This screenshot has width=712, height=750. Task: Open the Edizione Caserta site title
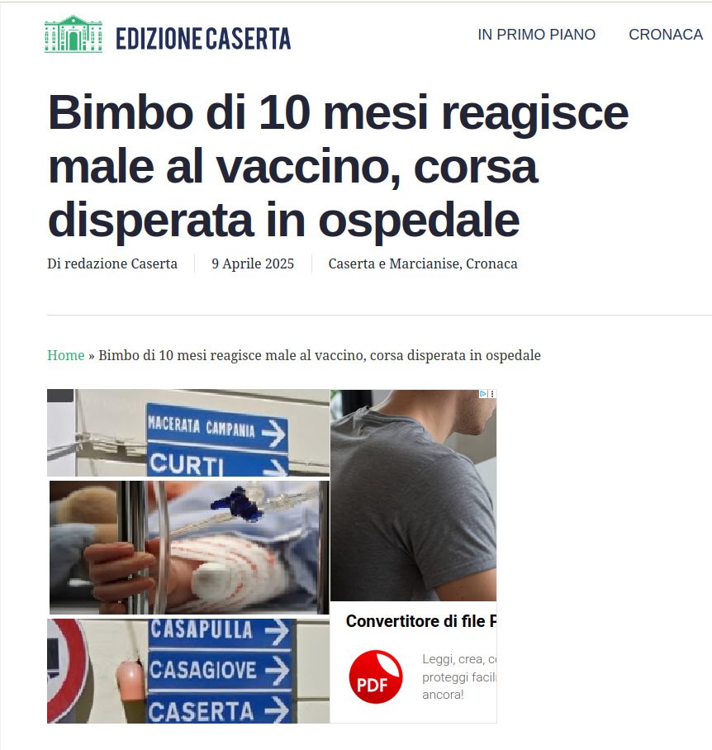[x=203, y=39]
